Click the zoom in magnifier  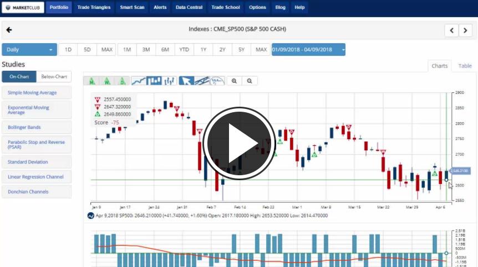coord(235,81)
